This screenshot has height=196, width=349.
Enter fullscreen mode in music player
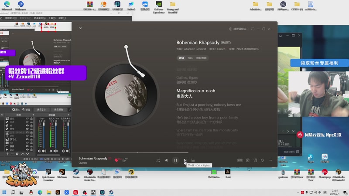tap(253, 29)
